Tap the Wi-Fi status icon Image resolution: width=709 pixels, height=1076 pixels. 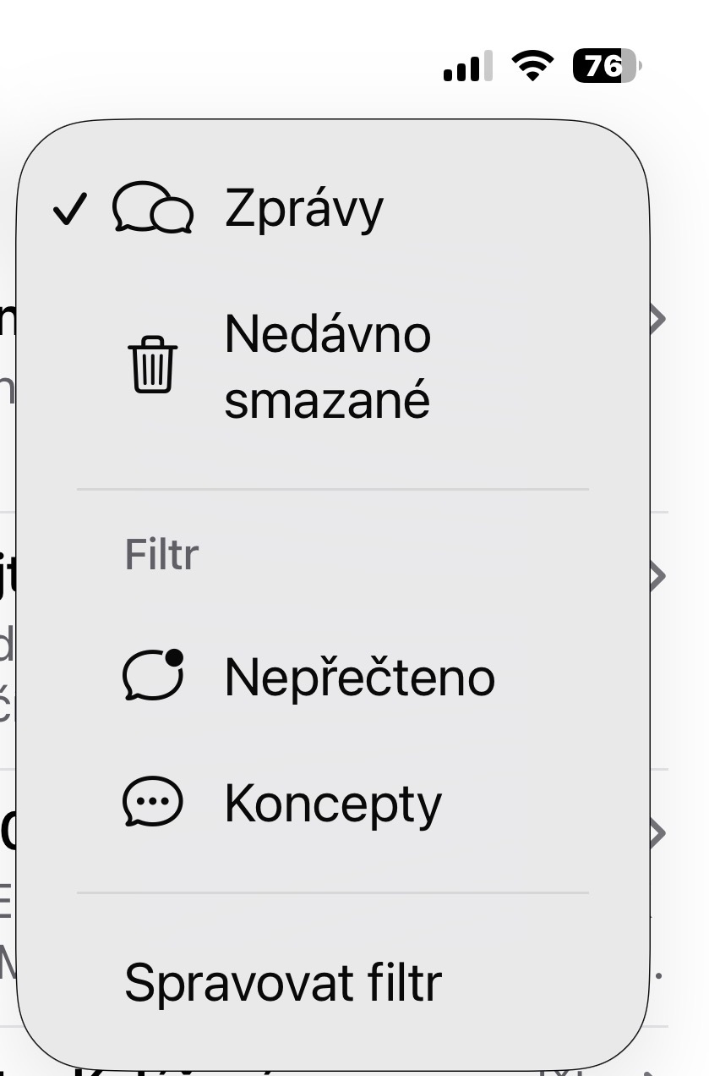click(532, 65)
